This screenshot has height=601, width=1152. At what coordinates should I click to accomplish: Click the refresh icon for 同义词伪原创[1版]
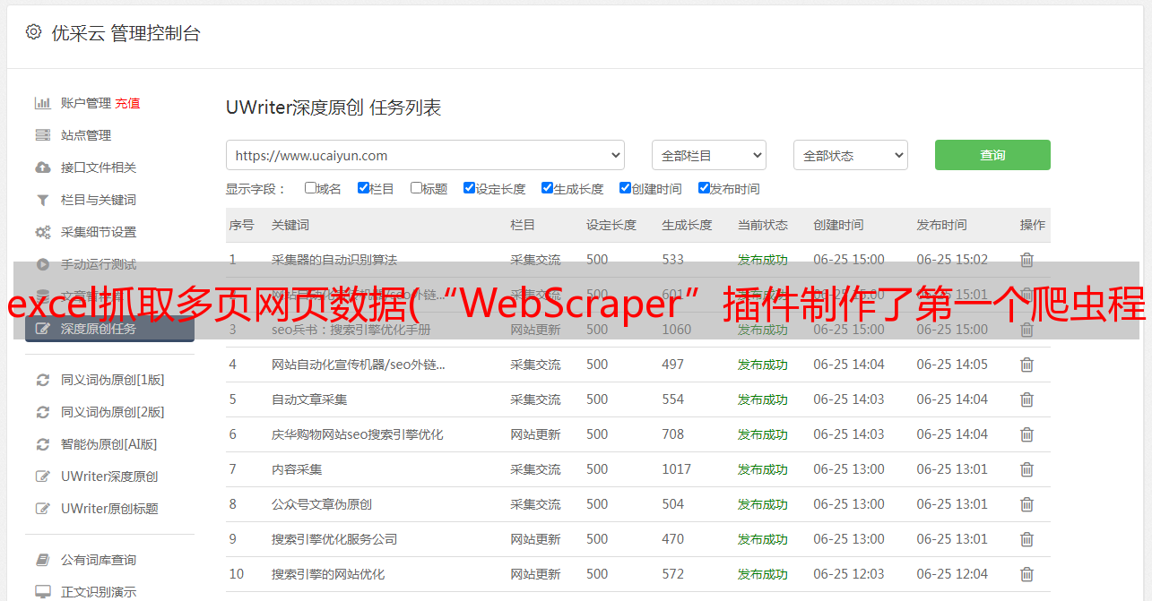pyautogui.click(x=42, y=380)
